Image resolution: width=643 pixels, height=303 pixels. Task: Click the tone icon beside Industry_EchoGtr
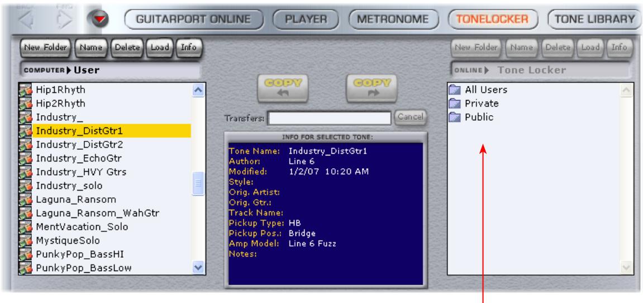(26, 158)
